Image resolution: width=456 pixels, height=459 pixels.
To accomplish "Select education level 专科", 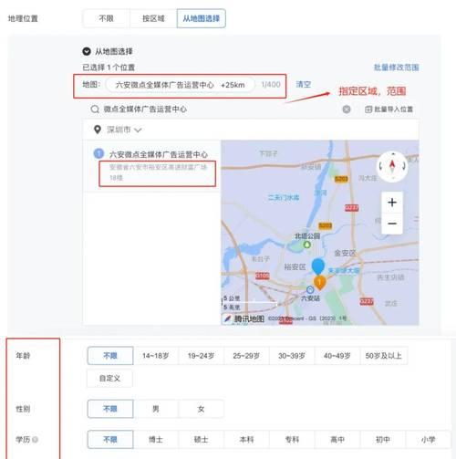I will point(292,440).
